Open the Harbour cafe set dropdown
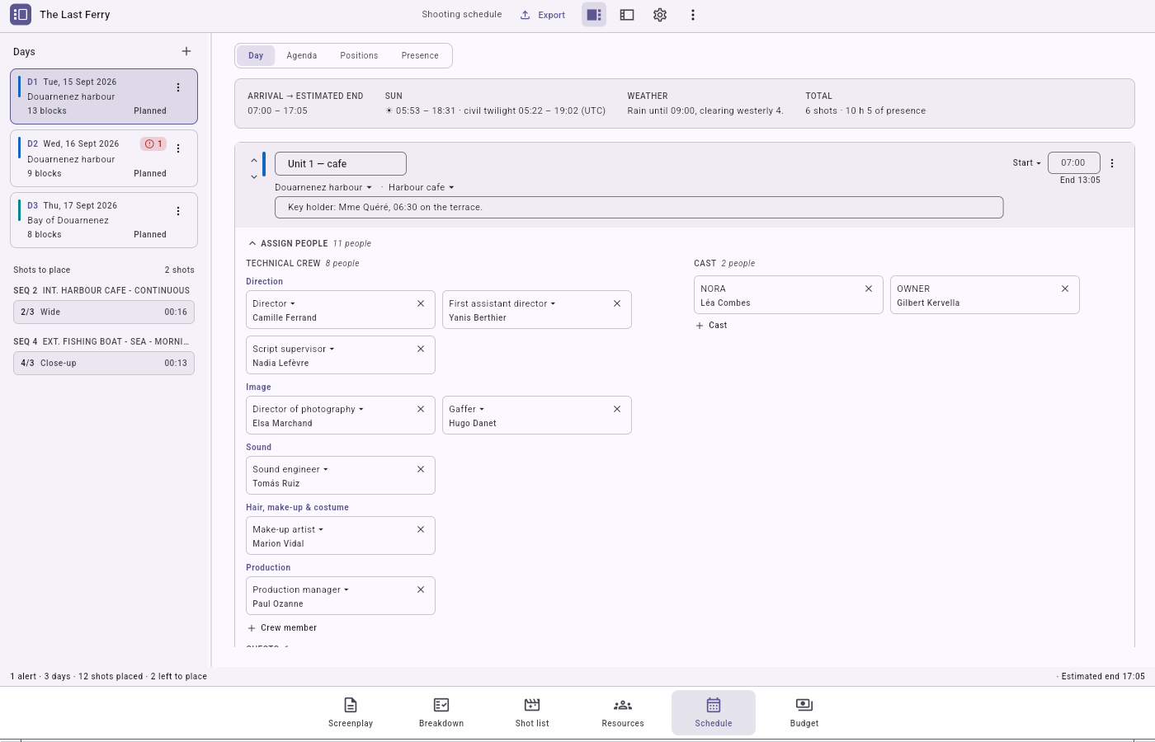This screenshot has width=1155, height=742. pos(422,187)
